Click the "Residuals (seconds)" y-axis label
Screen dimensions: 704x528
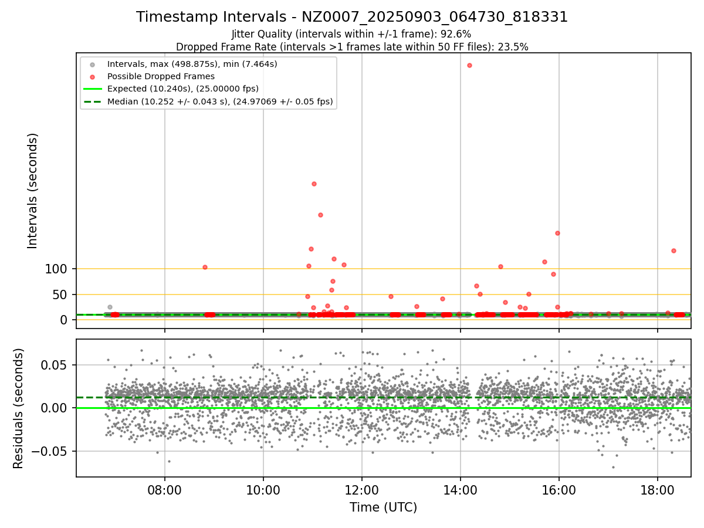(19, 408)
